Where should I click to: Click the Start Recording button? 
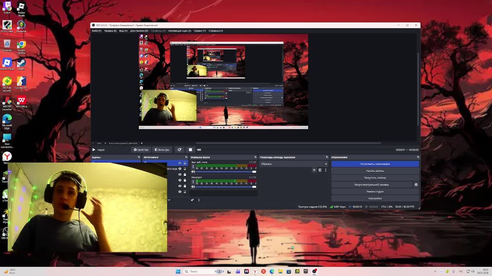coord(375,171)
